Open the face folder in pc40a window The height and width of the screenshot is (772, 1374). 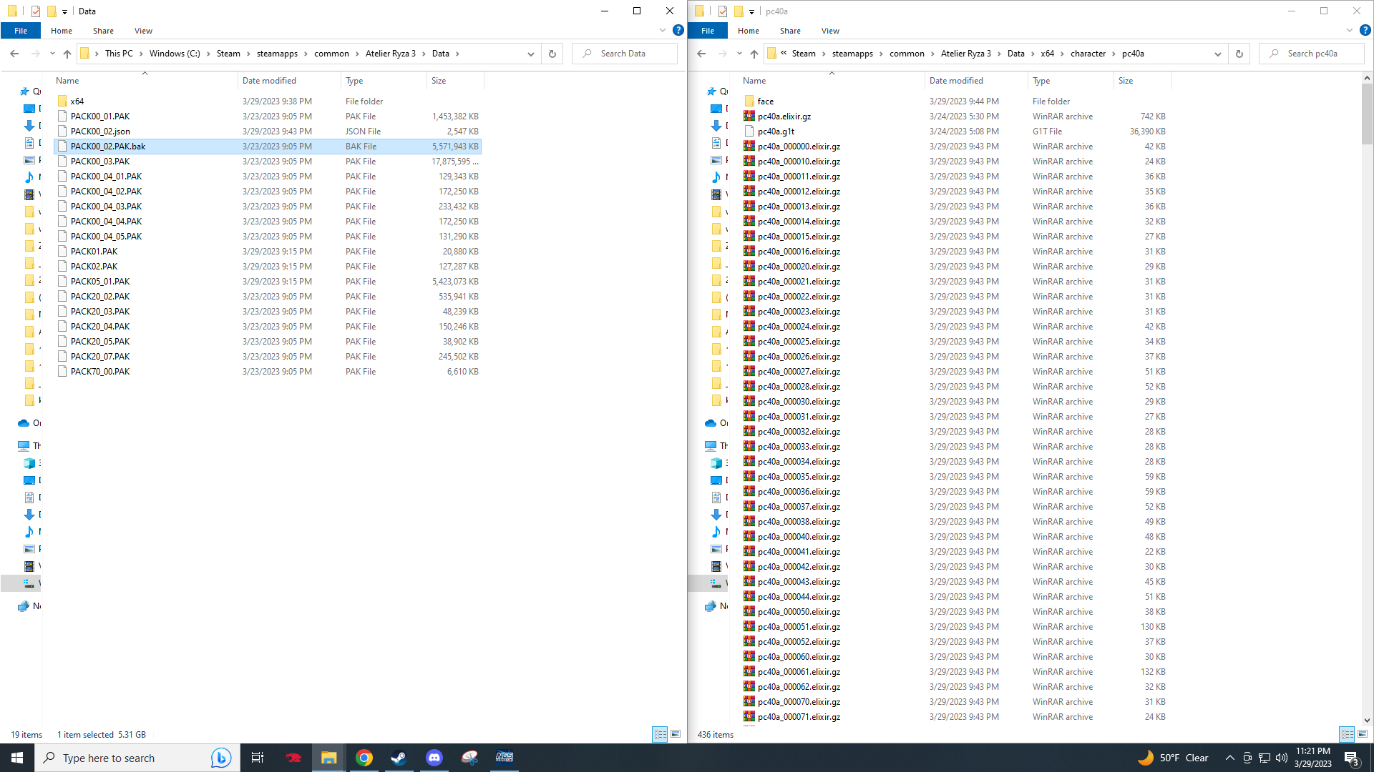click(x=766, y=102)
